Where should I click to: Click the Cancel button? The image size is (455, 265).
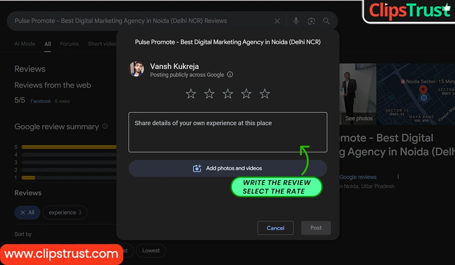(x=275, y=228)
